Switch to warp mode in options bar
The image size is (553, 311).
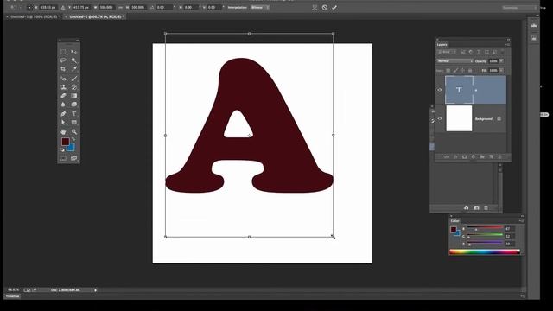[x=315, y=8]
